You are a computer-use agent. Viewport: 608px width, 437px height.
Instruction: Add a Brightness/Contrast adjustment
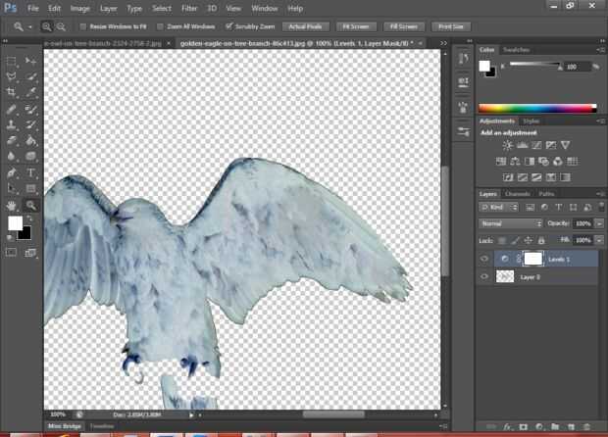pos(507,145)
